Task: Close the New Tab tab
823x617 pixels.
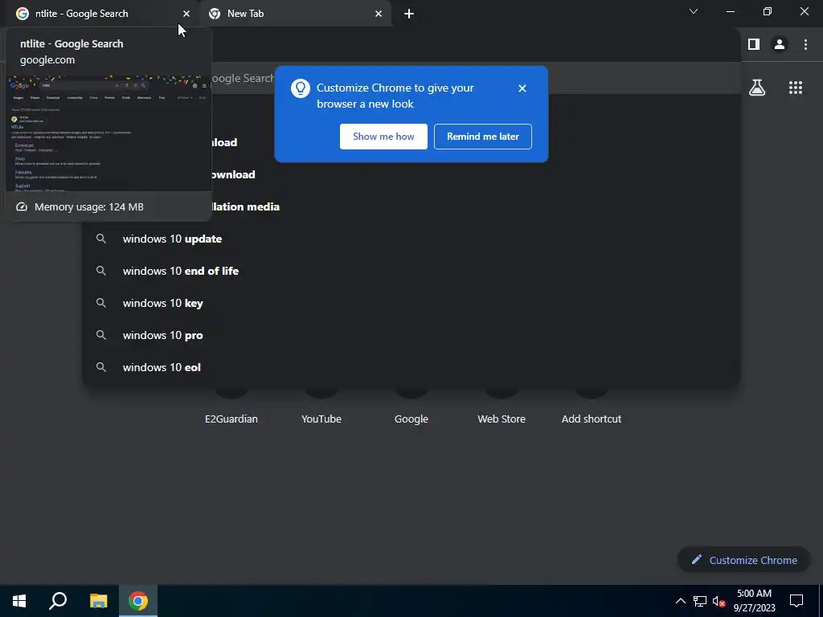Action: 379,14
